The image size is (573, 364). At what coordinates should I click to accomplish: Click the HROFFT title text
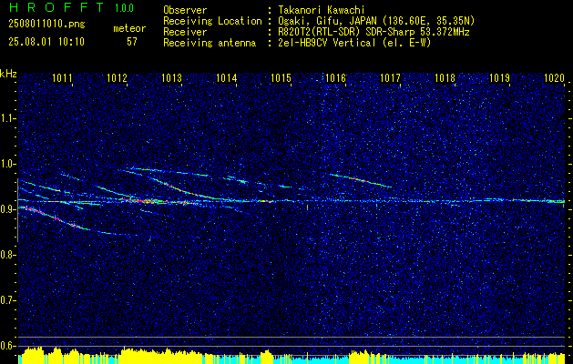(x=56, y=7)
